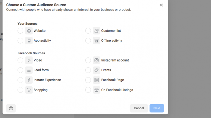Click the Instagram account camera icon

(x=96, y=60)
